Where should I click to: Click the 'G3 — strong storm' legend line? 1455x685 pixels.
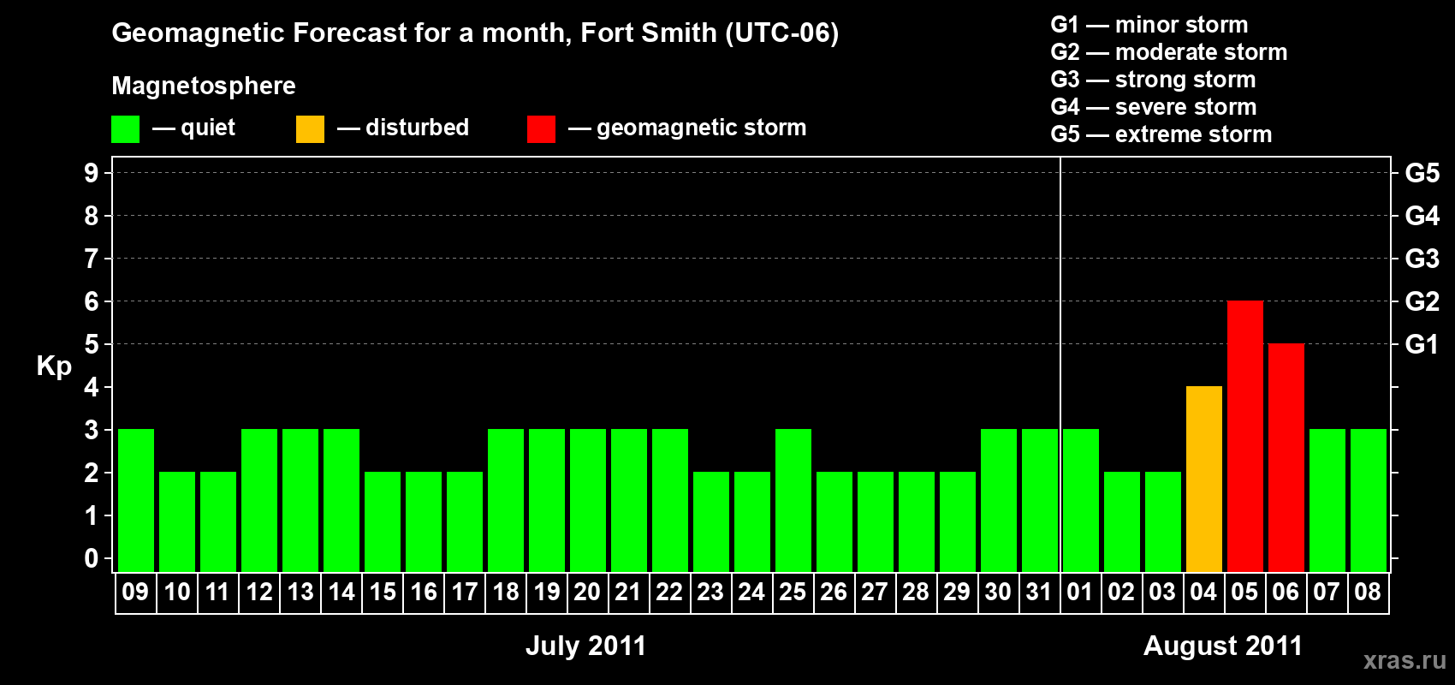click(x=1153, y=80)
